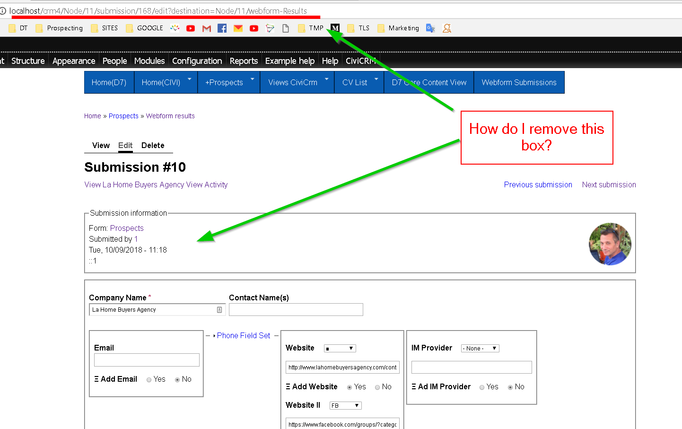Open the Facebook bookmark icon
The height and width of the screenshot is (429, 682).
click(222, 28)
